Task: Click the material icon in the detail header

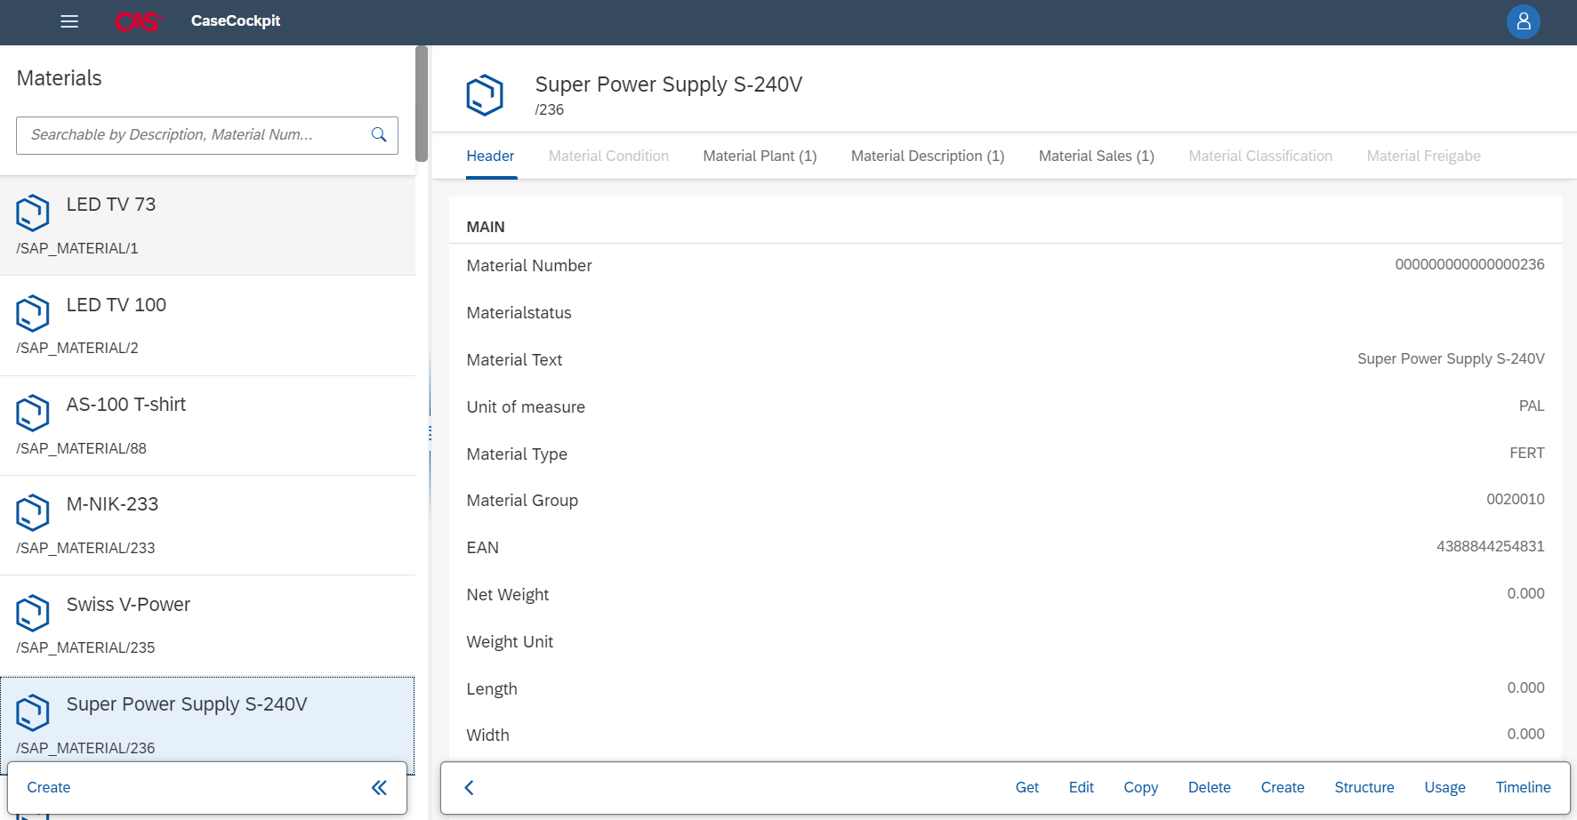Action: [485, 95]
